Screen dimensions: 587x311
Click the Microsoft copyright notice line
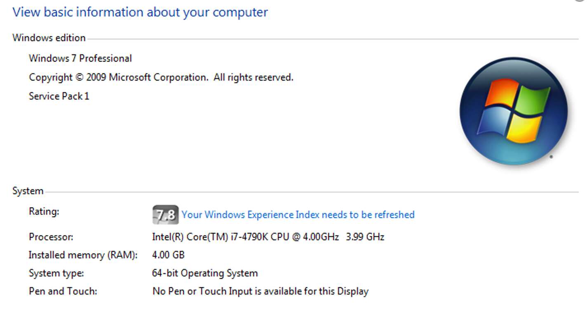161,77
